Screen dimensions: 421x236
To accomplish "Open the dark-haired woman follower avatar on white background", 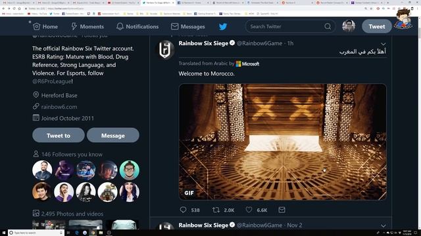I will (x=86, y=192).
